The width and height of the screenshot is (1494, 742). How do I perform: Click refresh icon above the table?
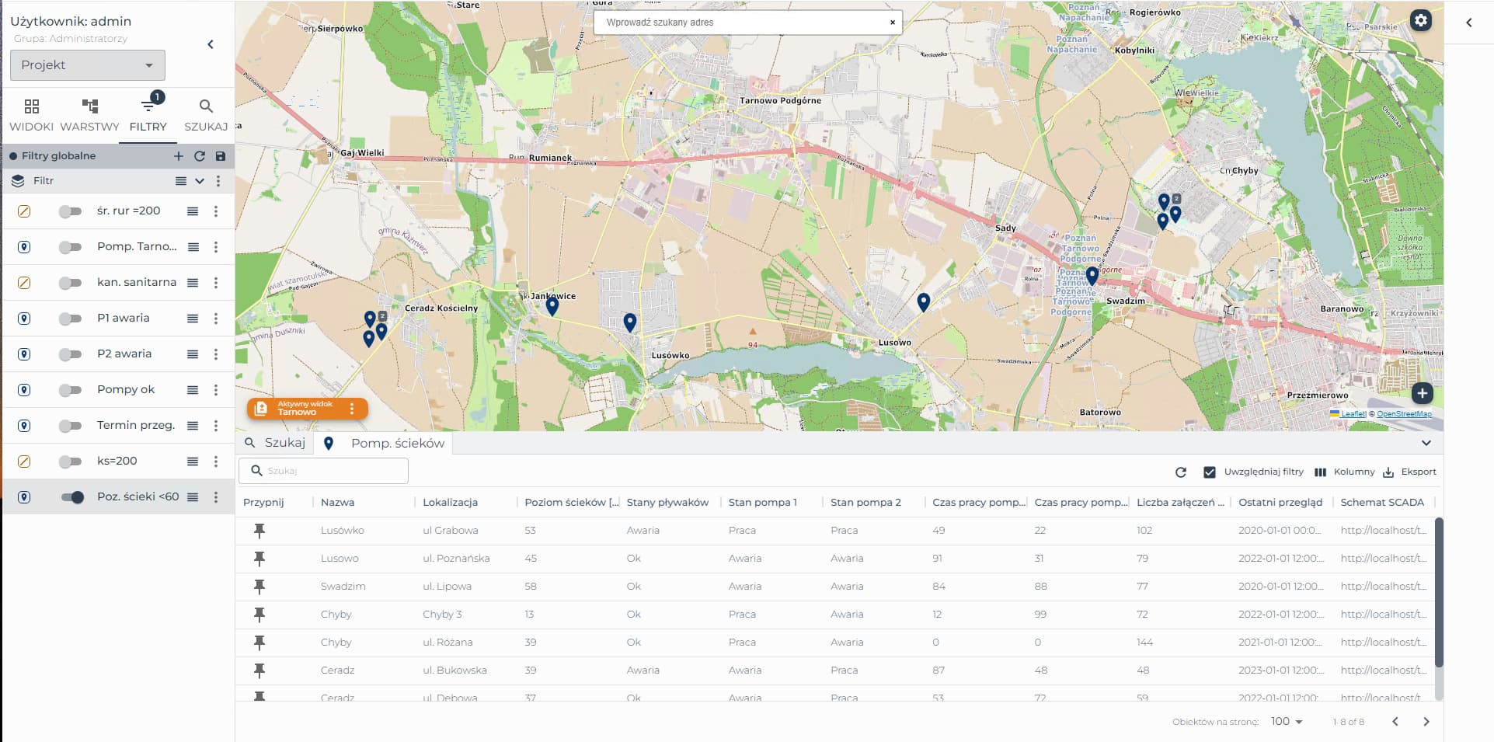click(1181, 472)
